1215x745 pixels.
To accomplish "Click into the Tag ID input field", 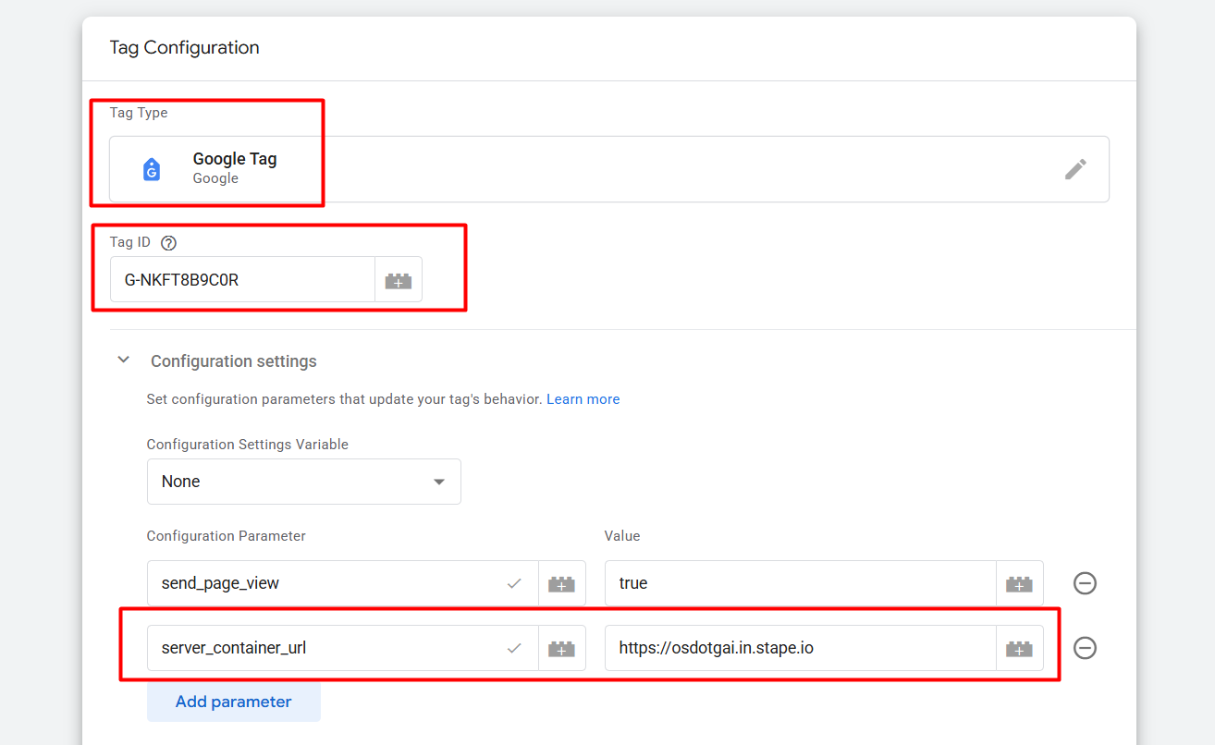I will (242, 280).
